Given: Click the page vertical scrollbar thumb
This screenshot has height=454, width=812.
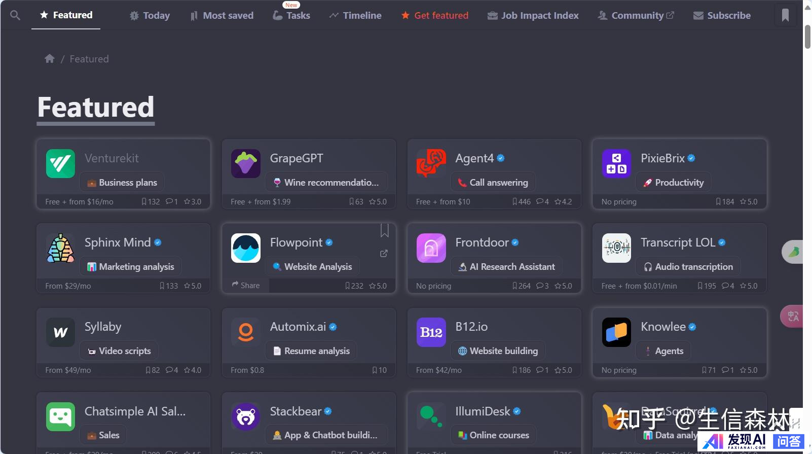Looking at the screenshot, I should click(807, 37).
